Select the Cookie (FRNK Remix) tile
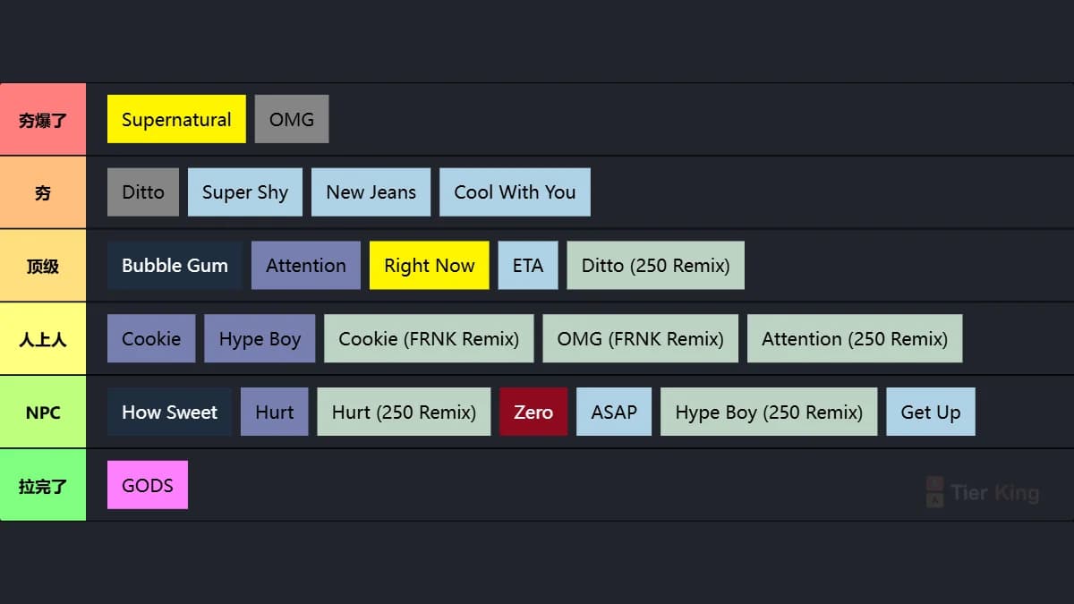1074x604 pixels. [x=429, y=339]
